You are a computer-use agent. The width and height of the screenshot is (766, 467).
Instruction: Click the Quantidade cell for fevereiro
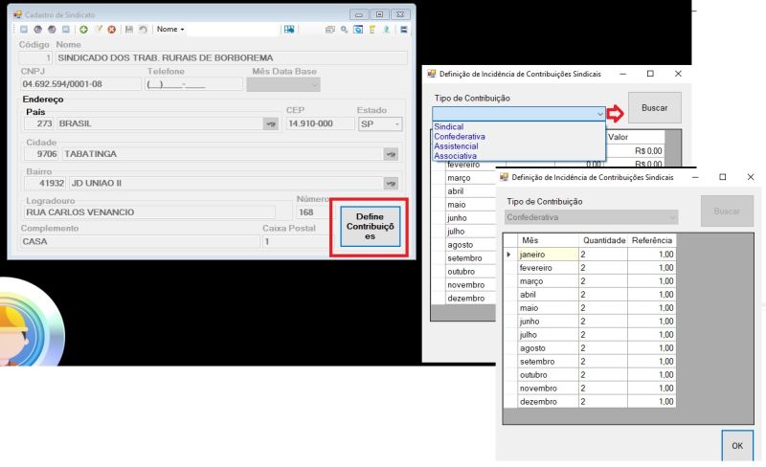coord(603,268)
